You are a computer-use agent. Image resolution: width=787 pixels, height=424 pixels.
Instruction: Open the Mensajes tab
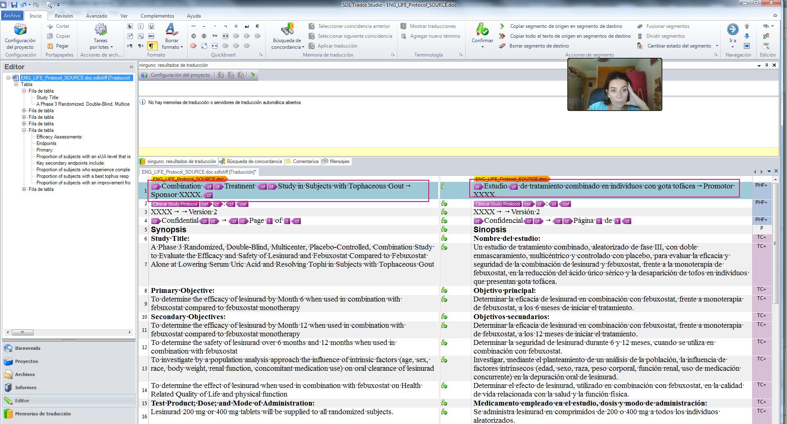(336, 161)
